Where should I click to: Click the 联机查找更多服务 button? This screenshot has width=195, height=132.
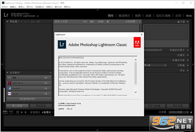tap(29, 99)
